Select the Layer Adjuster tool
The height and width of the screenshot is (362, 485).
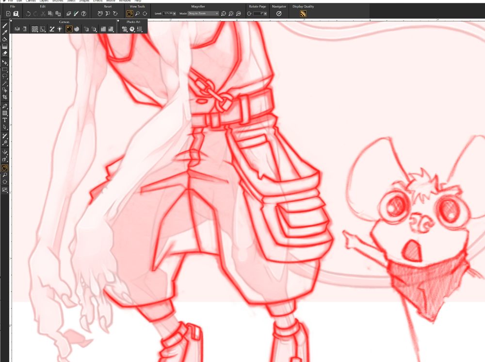point(5,63)
